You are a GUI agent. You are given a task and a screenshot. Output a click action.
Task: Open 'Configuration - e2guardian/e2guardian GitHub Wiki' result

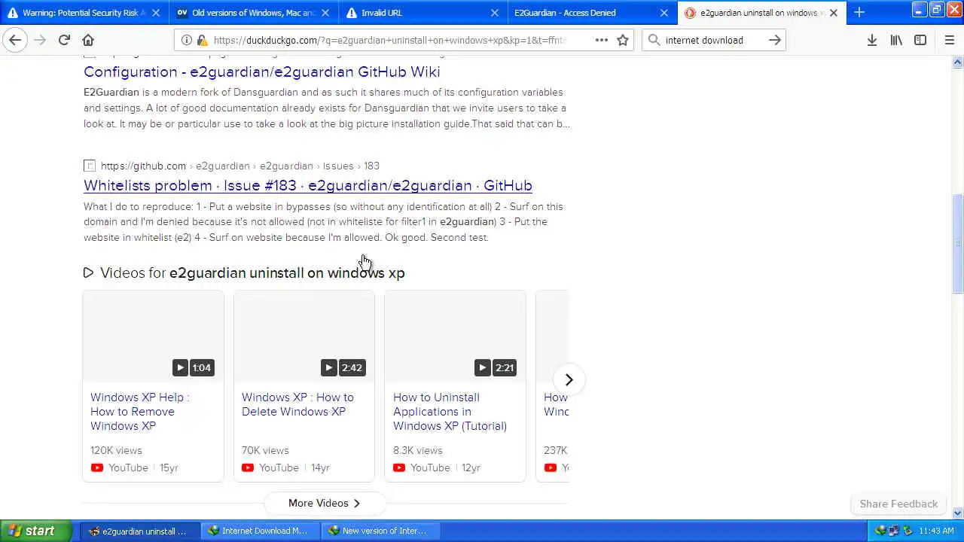[x=262, y=72]
